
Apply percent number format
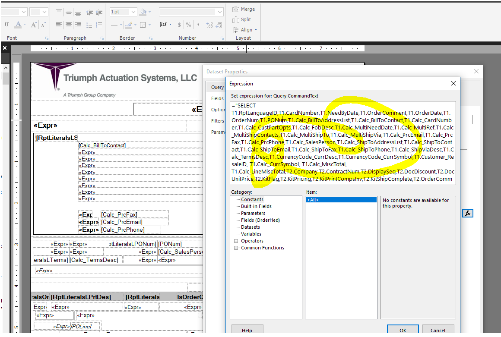(x=188, y=25)
